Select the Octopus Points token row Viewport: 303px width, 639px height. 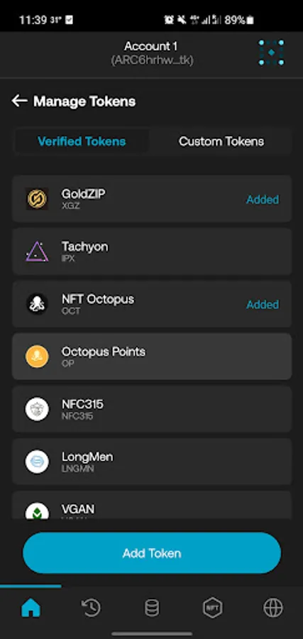[152, 356]
